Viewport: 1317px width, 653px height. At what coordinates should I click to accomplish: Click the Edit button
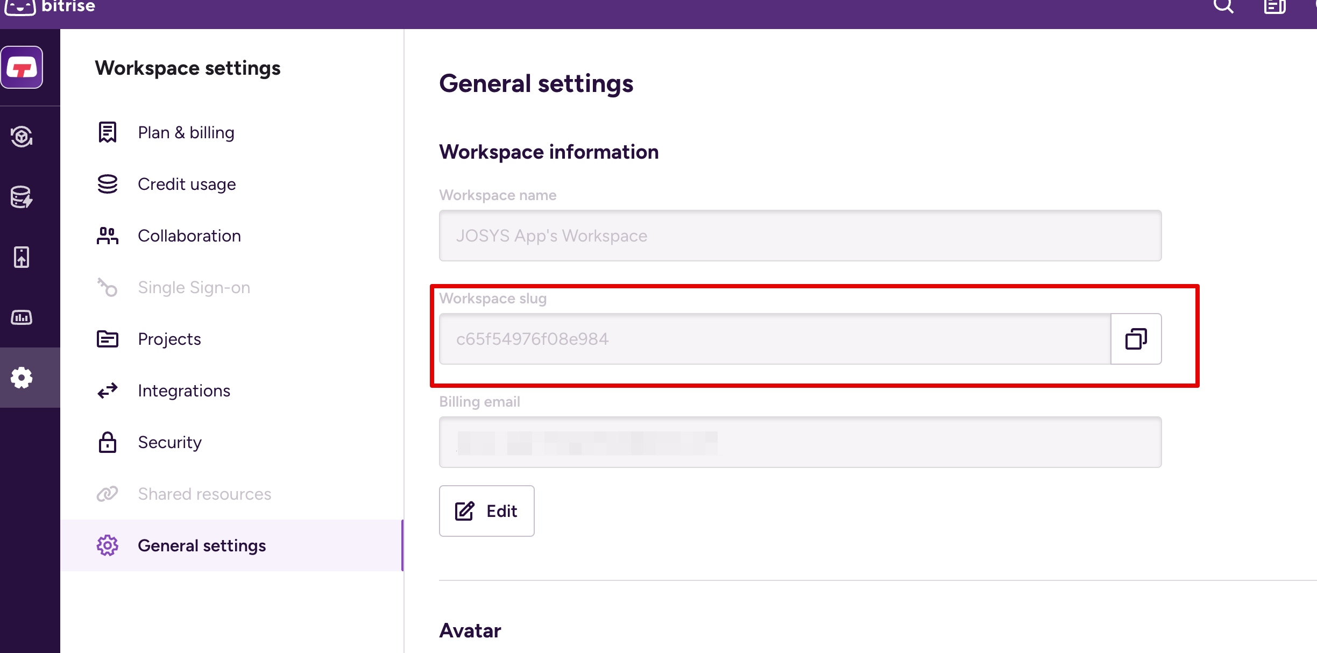486,511
